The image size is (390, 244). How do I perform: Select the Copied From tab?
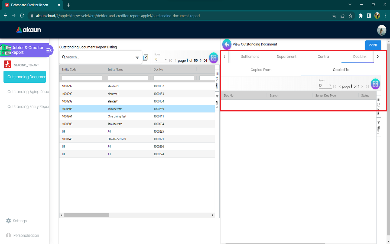pos(261,70)
